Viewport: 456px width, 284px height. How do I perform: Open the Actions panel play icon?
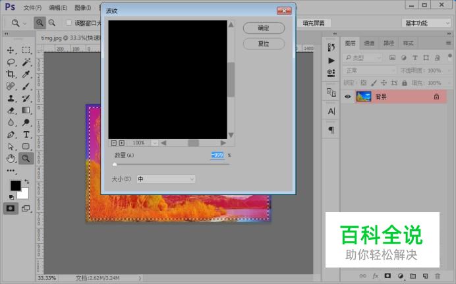coord(331,61)
